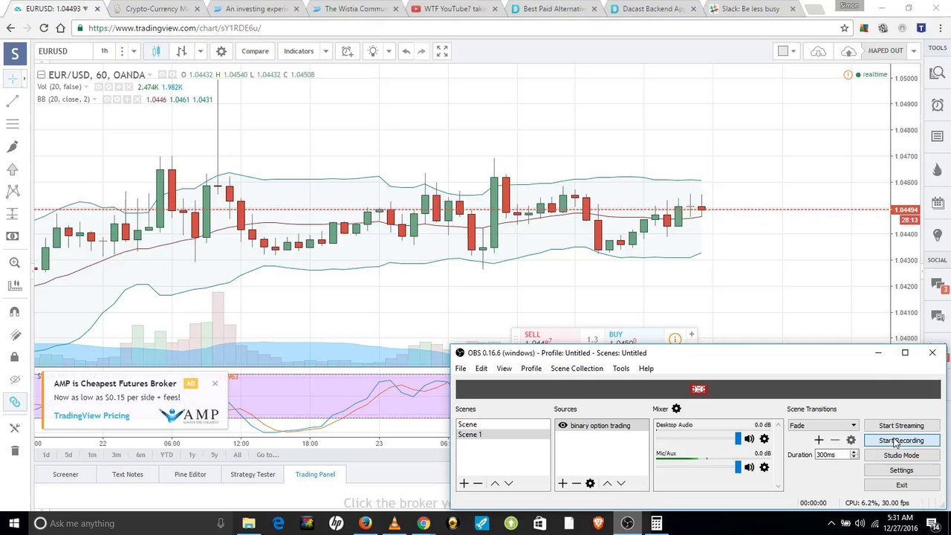
Task: Open the alerts clock icon in right sidebar
Action: [938, 105]
